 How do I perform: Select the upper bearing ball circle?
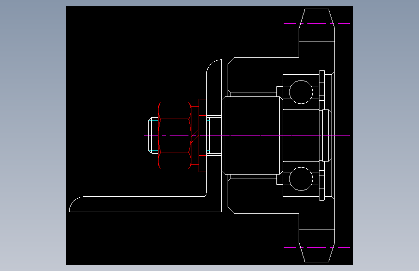coord(301,92)
